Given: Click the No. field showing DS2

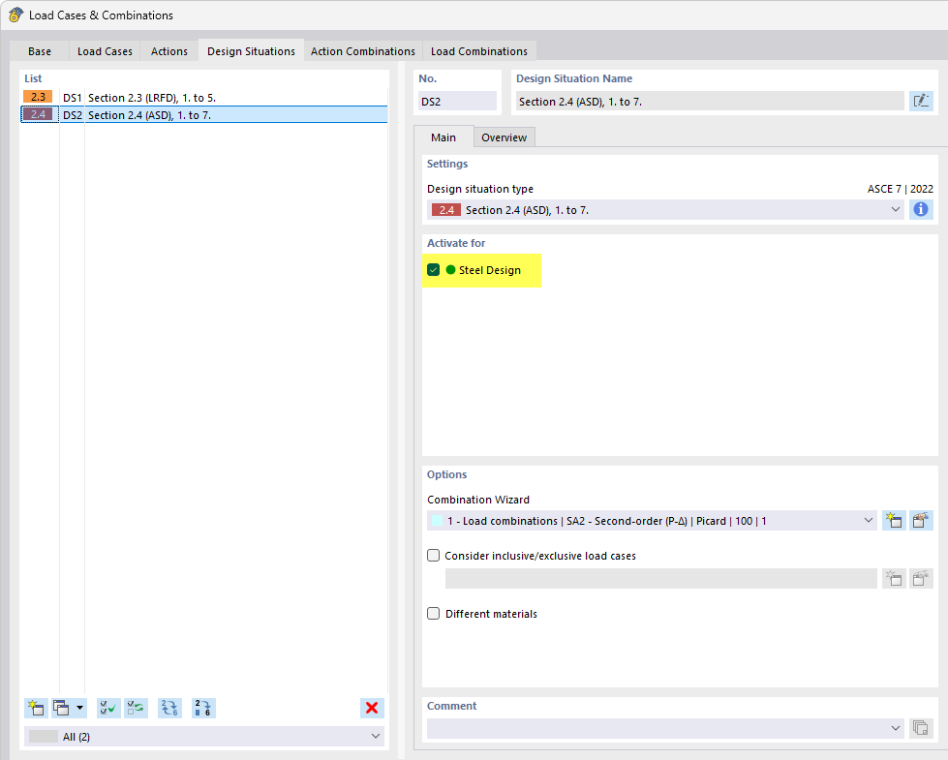Looking at the screenshot, I should coord(457,101).
